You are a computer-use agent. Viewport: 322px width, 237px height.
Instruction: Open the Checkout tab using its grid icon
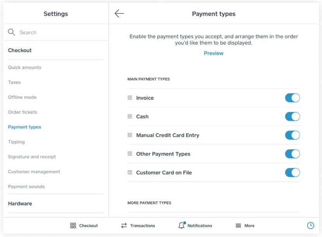pos(73,225)
